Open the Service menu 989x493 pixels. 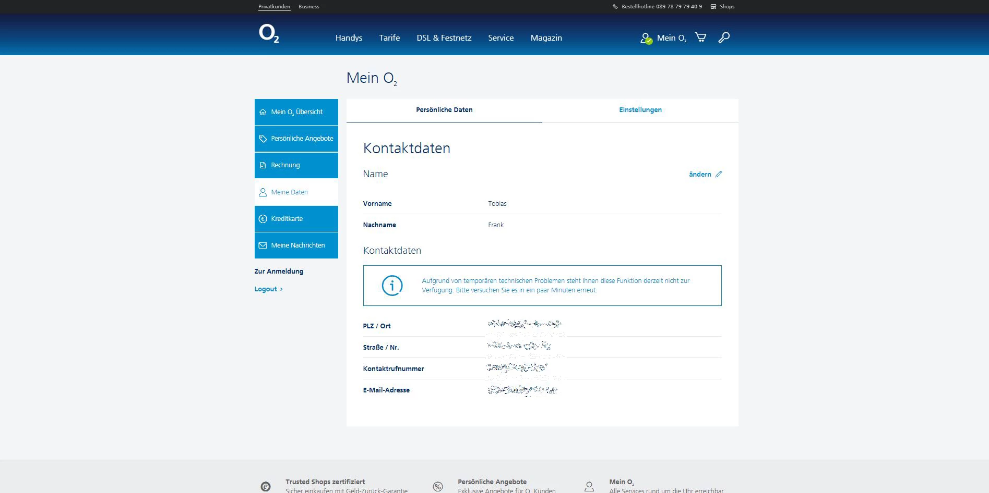[501, 38]
